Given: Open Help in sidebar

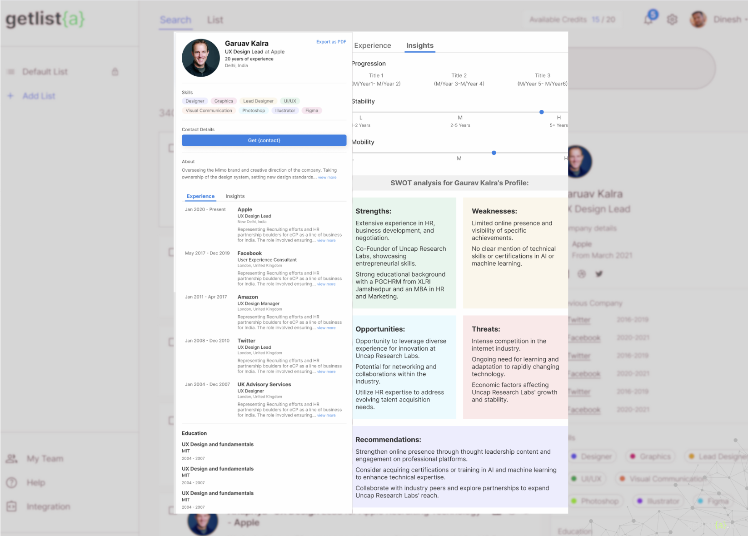Looking at the screenshot, I should [x=36, y=483].
